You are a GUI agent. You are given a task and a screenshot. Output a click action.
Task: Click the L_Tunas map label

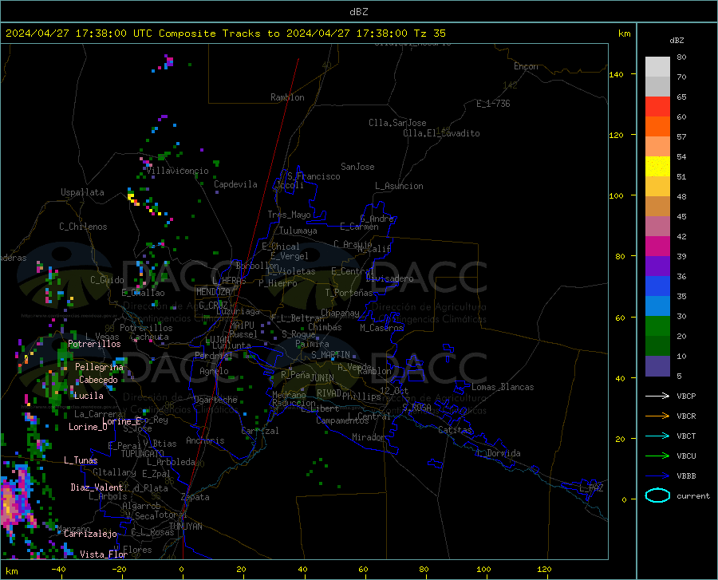[81, 460]
